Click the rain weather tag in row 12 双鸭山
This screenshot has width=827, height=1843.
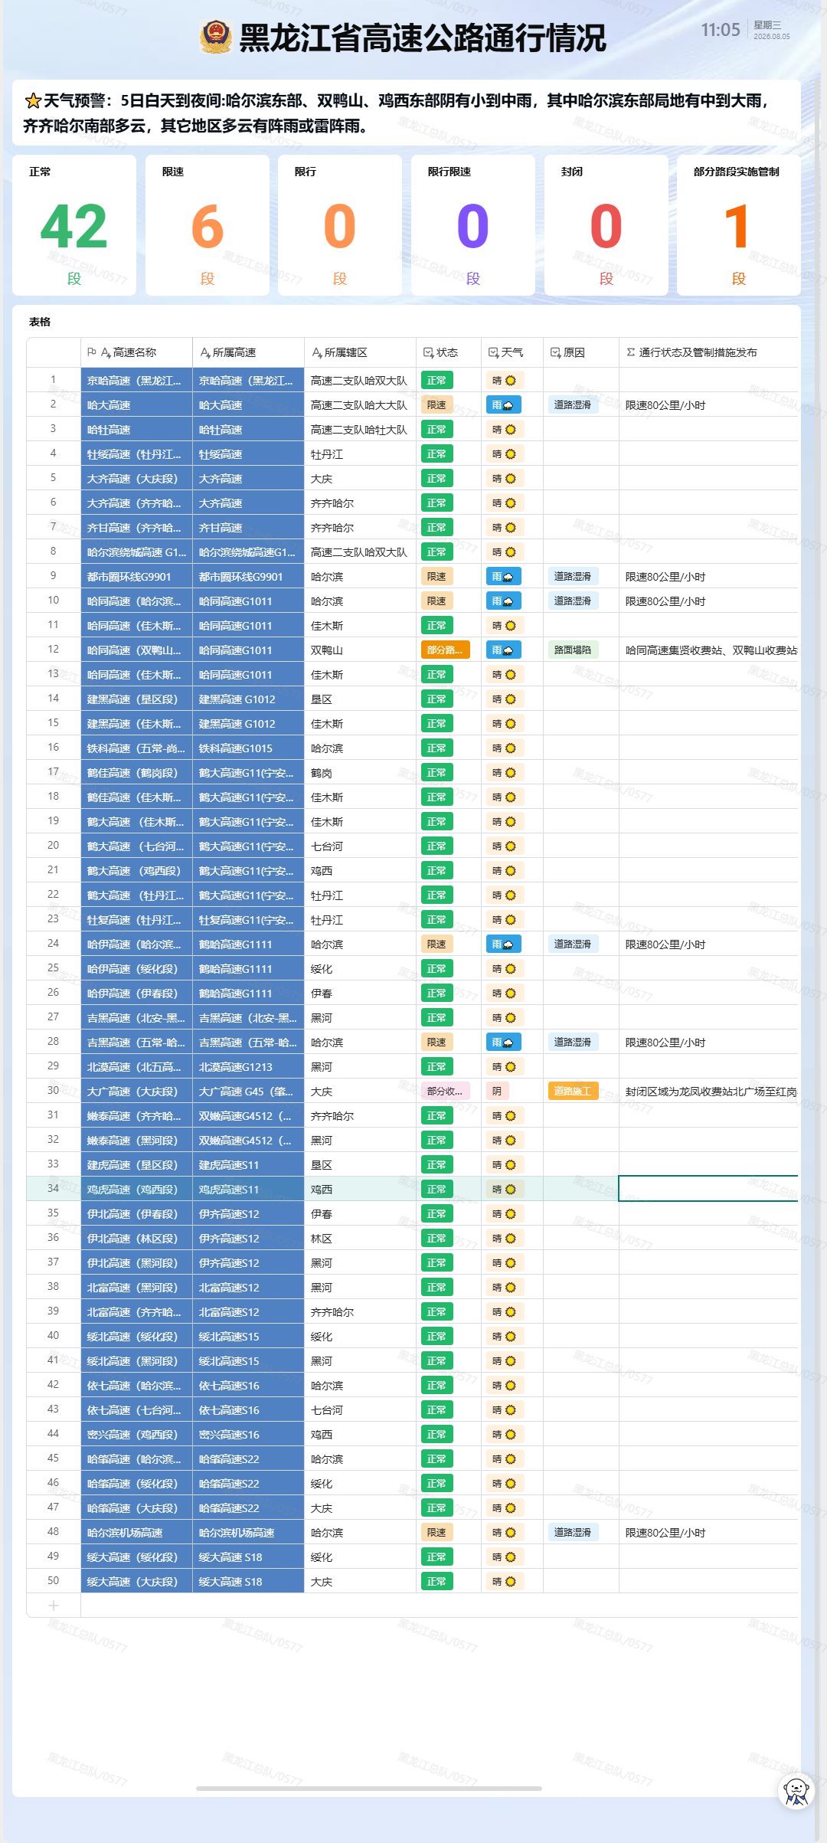[x=503, y=650]
